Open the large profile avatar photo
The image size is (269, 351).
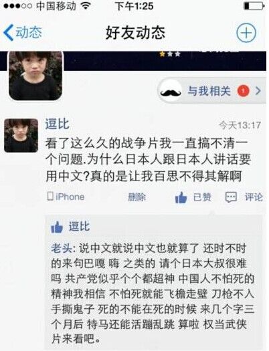point(35,76)
